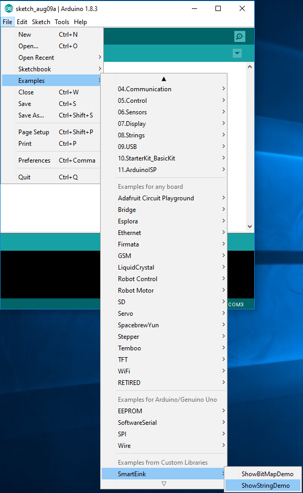
Task: Choose Save As from File menu
Action: [51, 115]
